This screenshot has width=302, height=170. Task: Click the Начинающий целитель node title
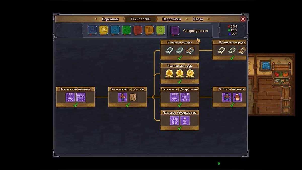click(75, 89)
